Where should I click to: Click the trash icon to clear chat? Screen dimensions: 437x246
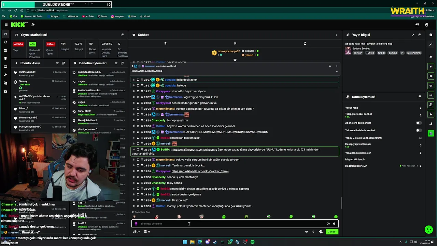165,43
